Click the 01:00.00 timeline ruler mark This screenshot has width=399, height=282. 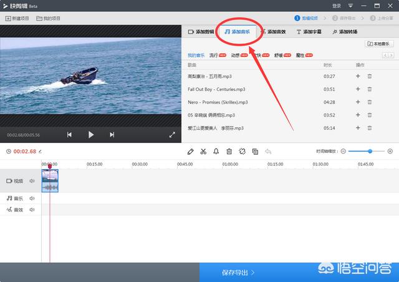[x=230, y=164]
